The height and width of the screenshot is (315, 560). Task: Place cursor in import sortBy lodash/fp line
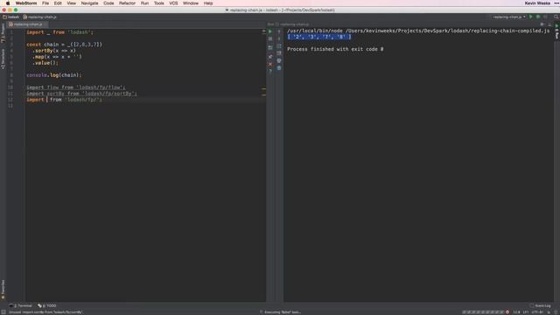81,94
